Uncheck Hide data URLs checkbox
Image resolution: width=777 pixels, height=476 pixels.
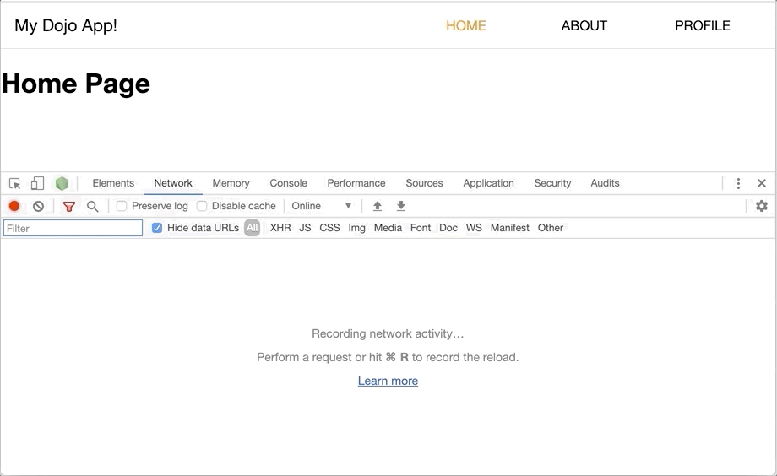tap(157, 228)
